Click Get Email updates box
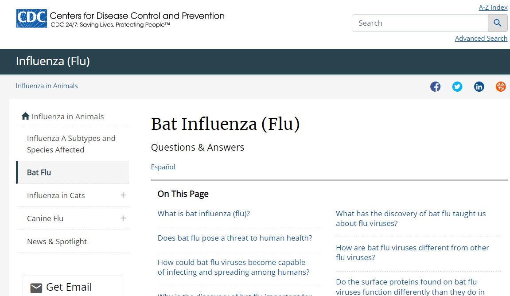Screen dimensions: 510x296 pyautogui.click(x=73, y=286)
